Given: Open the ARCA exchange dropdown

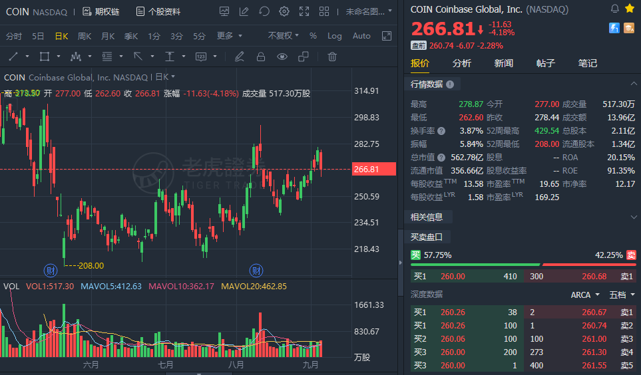Looking at the screenshot, I should (585, 295).
